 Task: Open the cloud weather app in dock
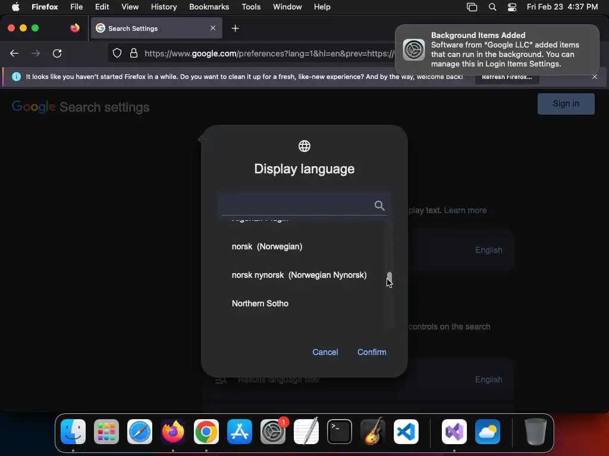[x=488, y=432]
